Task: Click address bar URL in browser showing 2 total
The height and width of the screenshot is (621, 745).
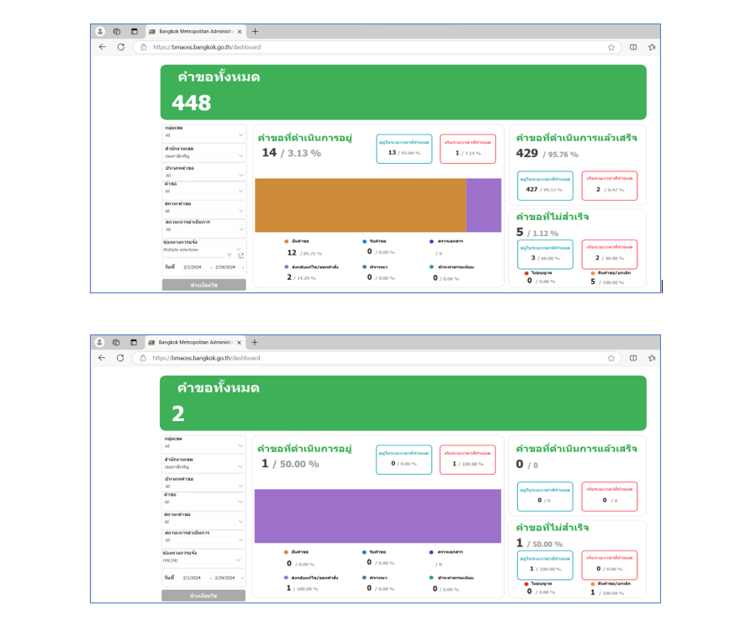Action: point(206,358)
